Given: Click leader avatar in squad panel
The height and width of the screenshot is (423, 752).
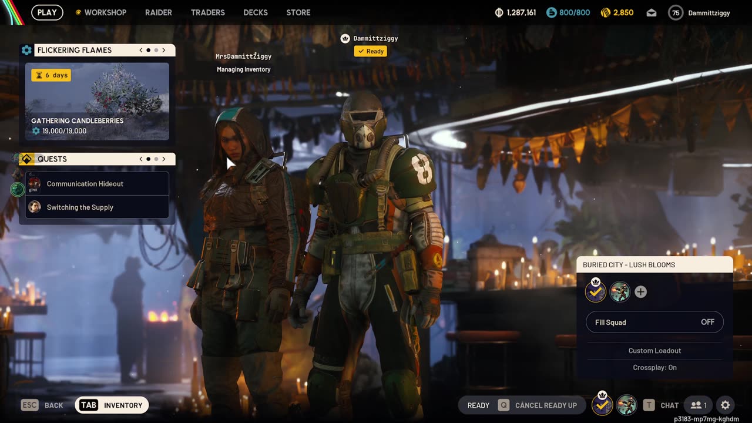Looking at the screenshot, I should pos(596,291).
